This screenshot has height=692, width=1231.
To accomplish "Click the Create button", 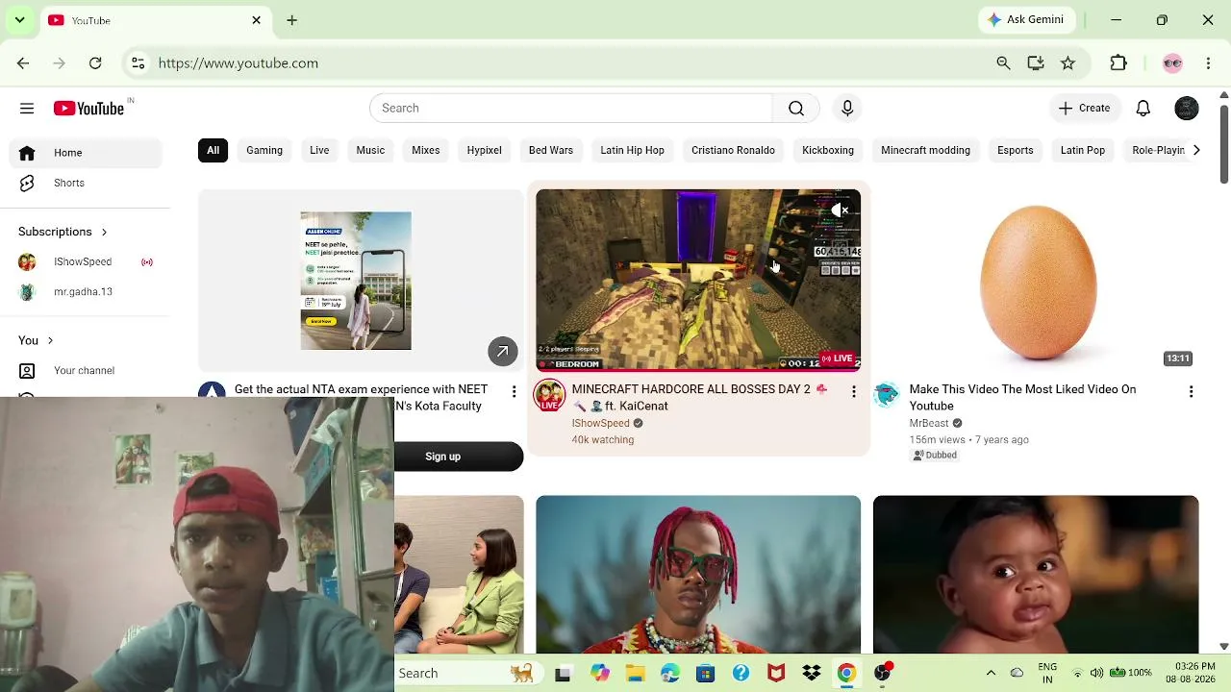I will (1084, 109).
